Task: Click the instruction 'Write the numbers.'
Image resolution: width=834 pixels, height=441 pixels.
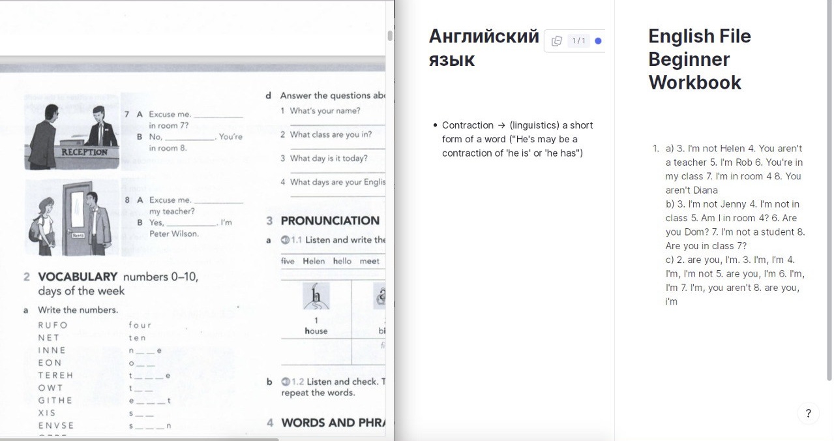Action: (x=78, y=310)
